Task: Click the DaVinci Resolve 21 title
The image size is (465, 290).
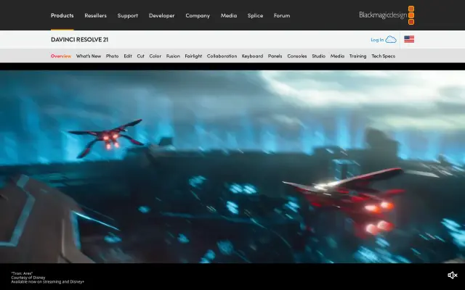Action: coord(79,39)
